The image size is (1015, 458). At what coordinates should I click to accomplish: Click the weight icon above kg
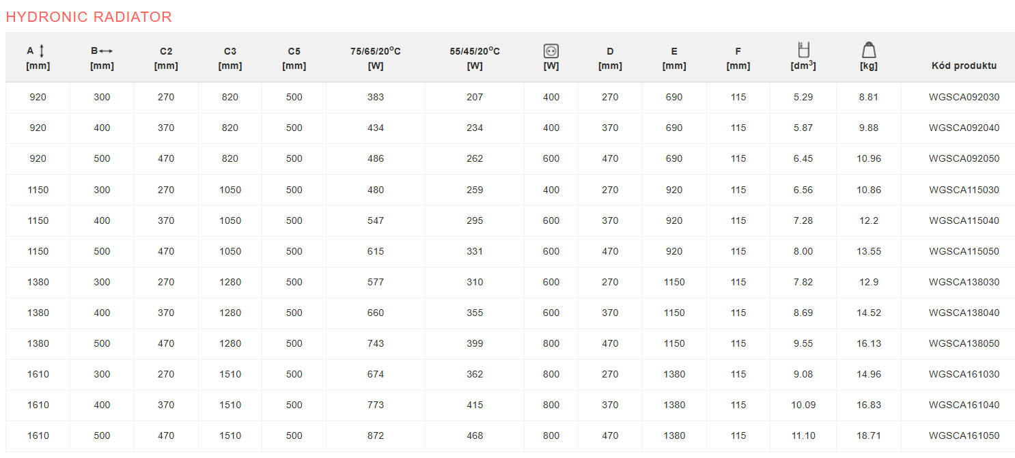click(869, 50)
